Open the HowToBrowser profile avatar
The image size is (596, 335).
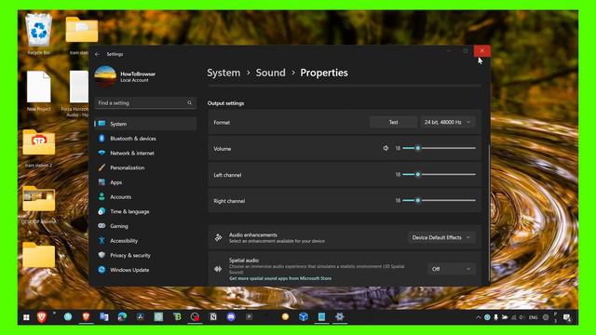click(105, 76)
